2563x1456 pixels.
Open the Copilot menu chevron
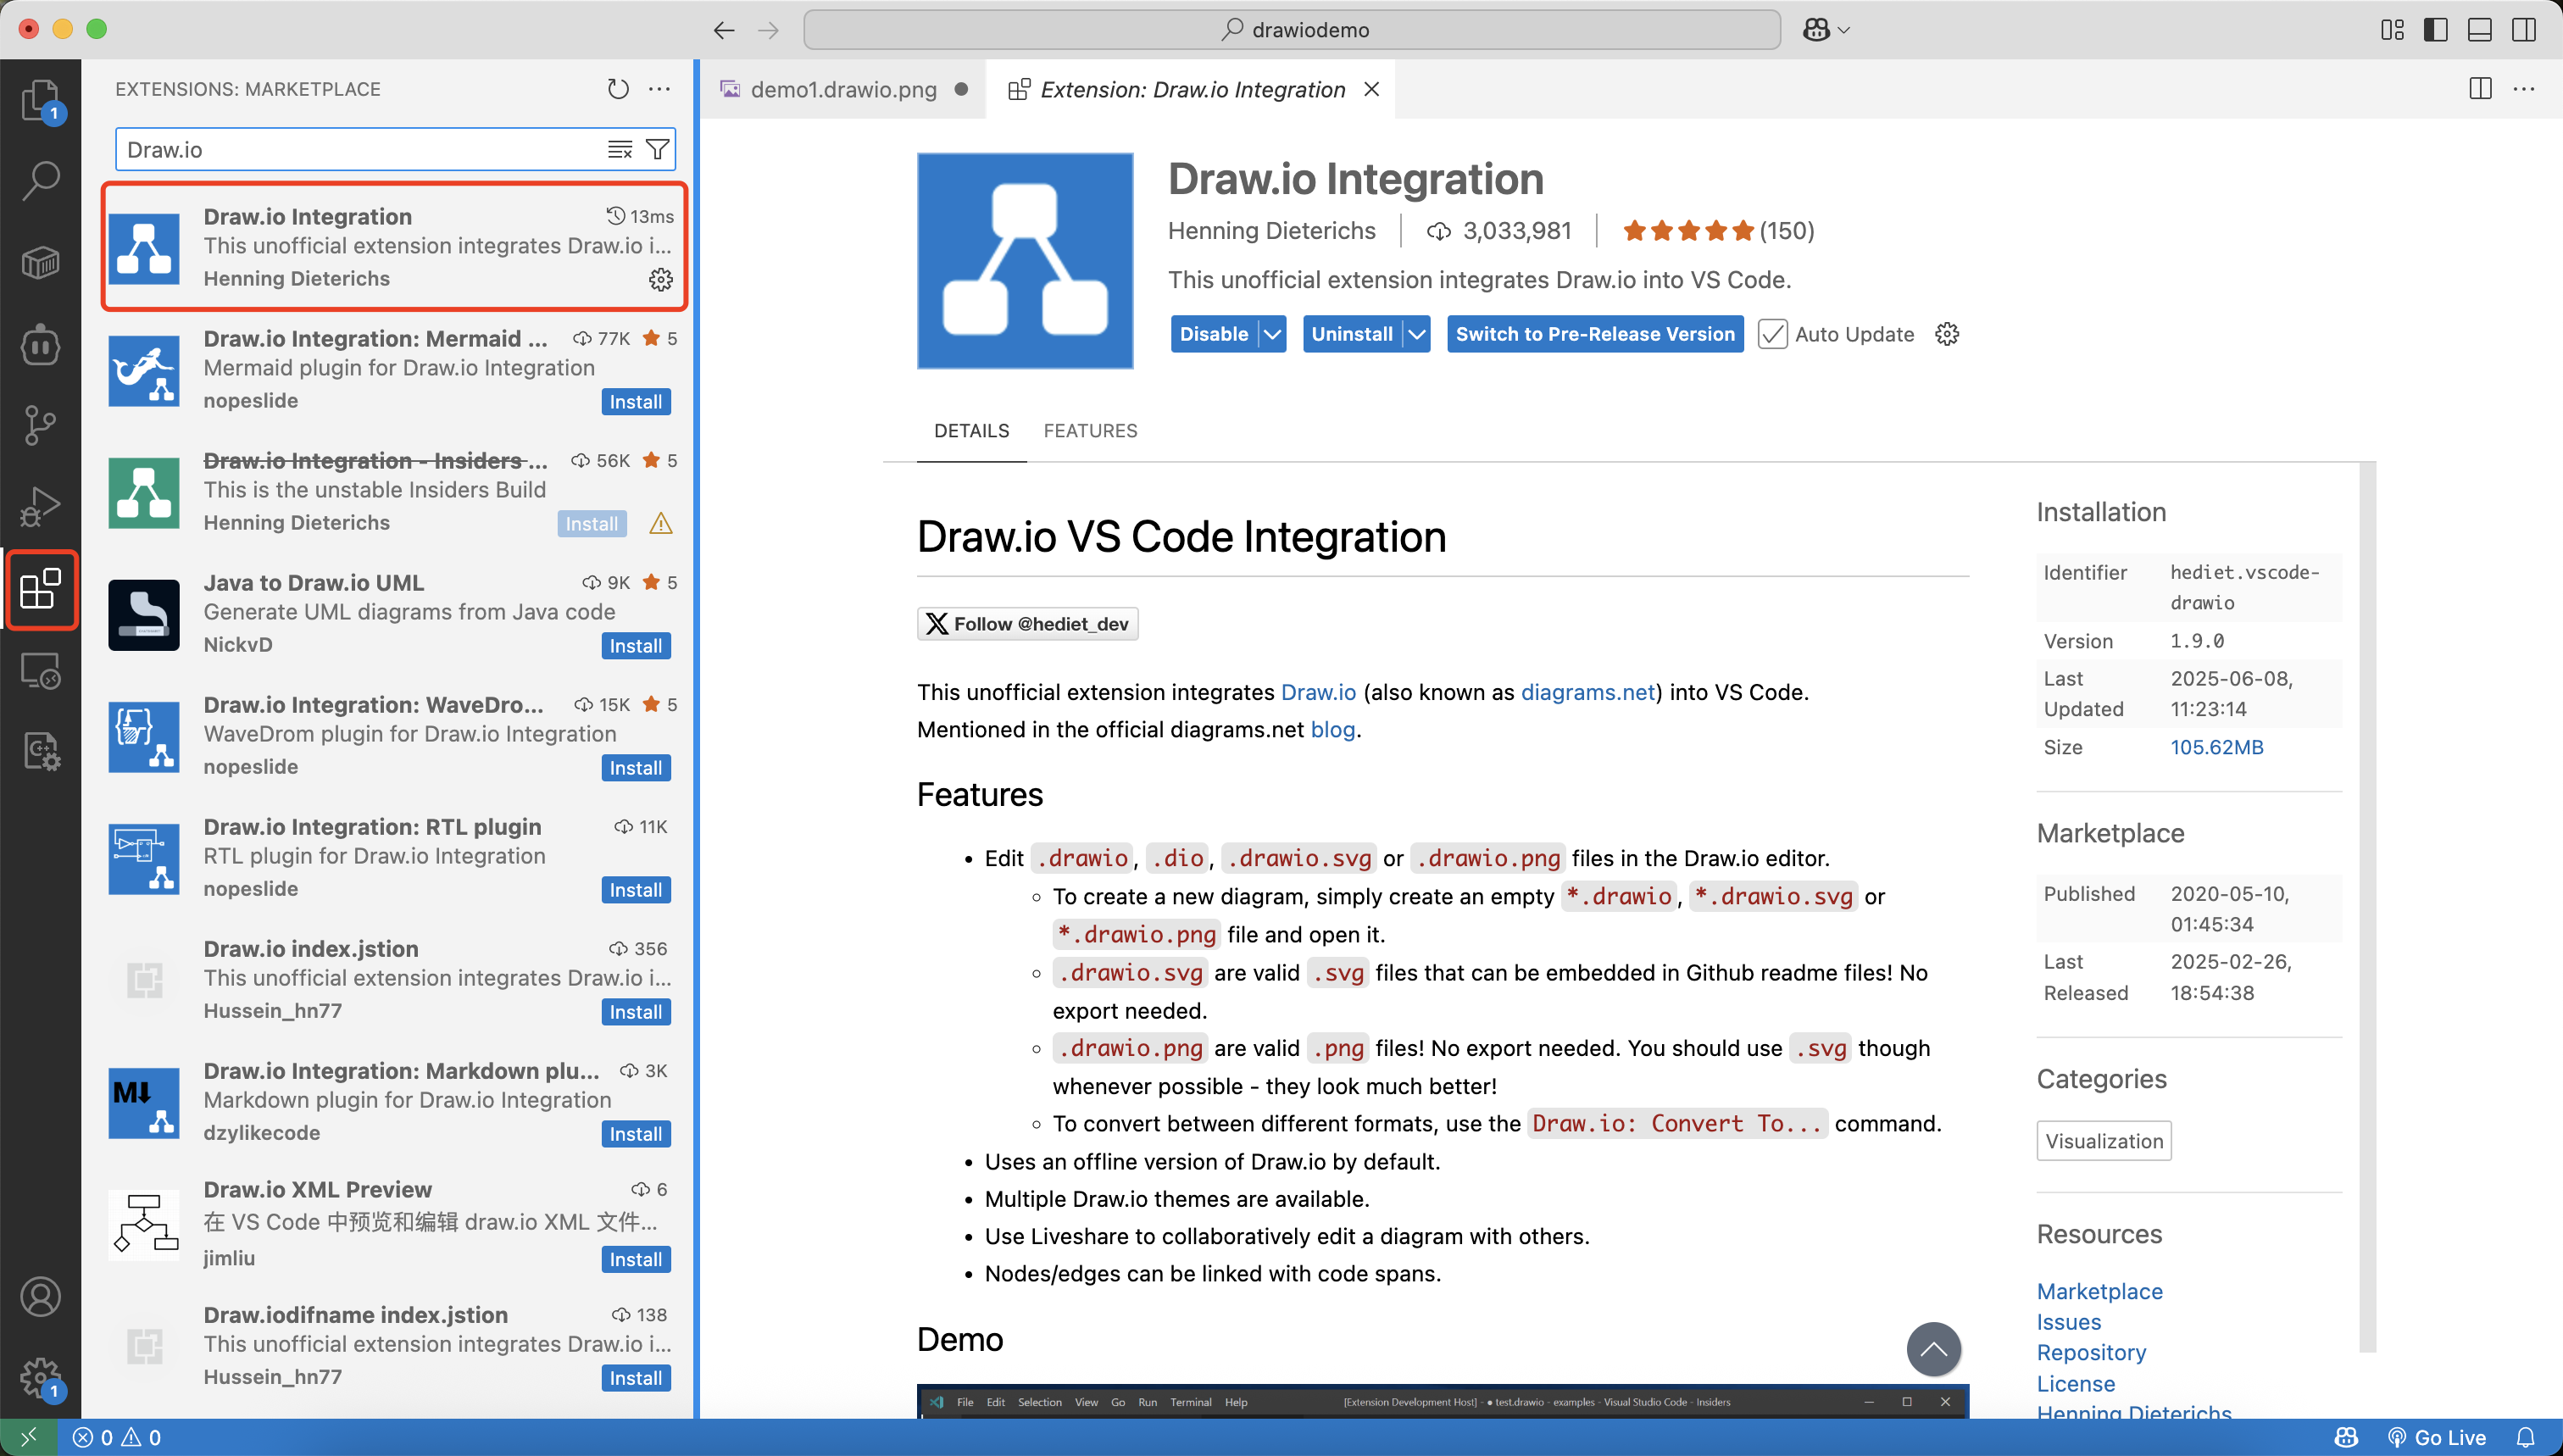click(x=1844, y=30)
